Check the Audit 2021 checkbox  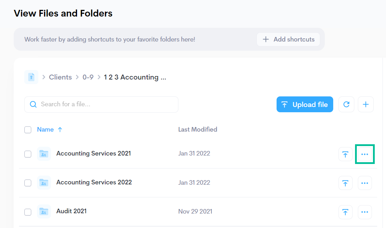[x=28, y=212]
